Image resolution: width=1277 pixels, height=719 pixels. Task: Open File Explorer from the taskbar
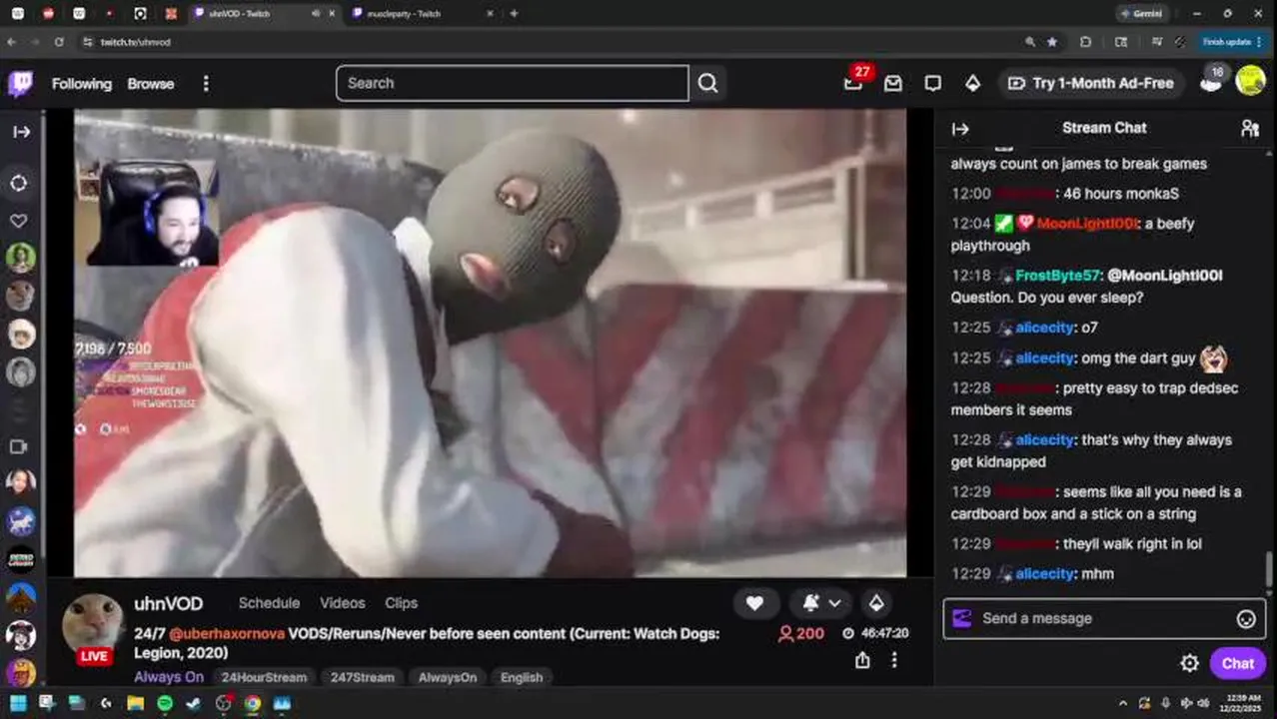point(135,703)
